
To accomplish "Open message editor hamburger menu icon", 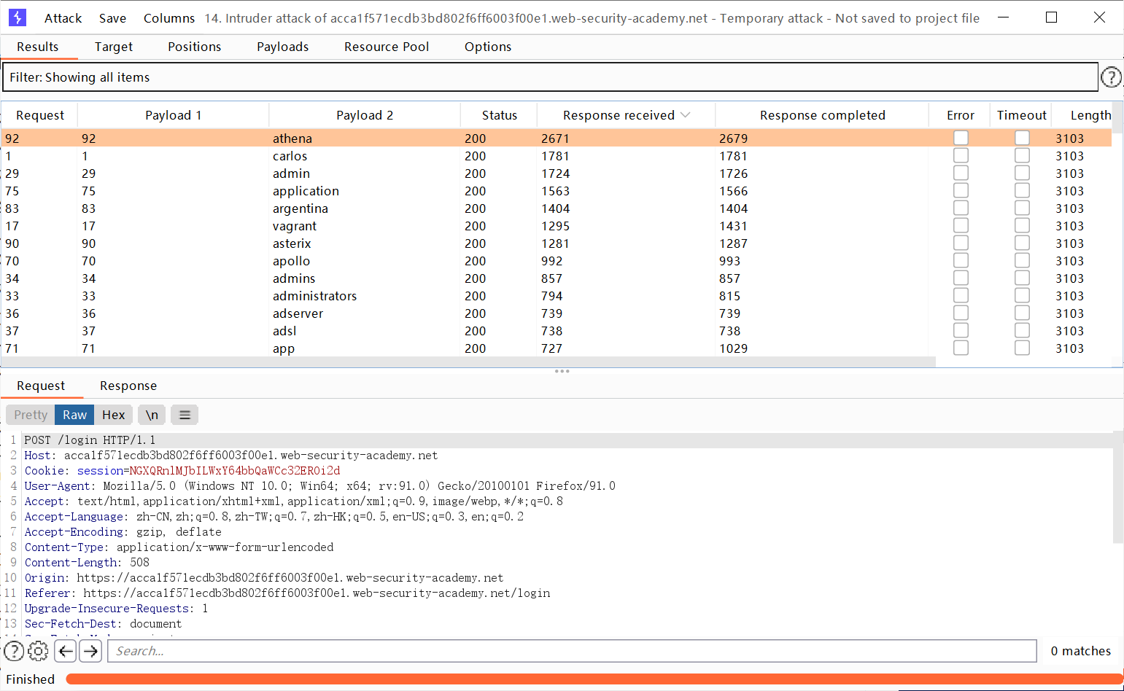I will (185, 415).
